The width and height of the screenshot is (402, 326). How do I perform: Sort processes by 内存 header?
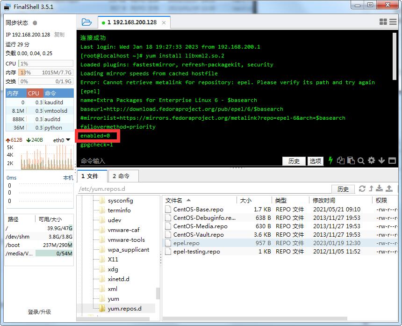point(16,93)
